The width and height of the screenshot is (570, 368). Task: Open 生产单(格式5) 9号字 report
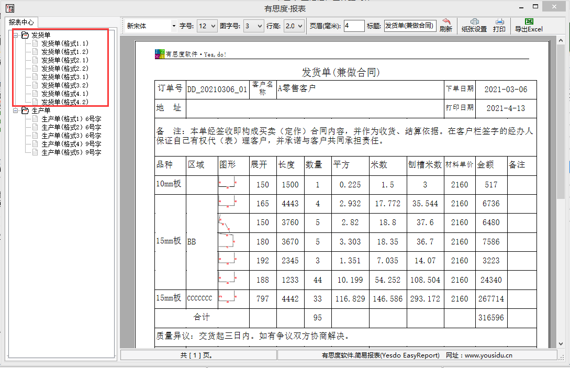coord(71,152)
